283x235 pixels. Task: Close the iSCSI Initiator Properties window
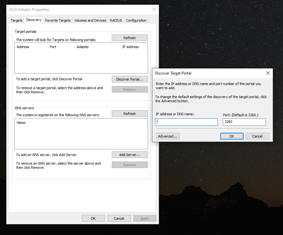tap(154, 9)
